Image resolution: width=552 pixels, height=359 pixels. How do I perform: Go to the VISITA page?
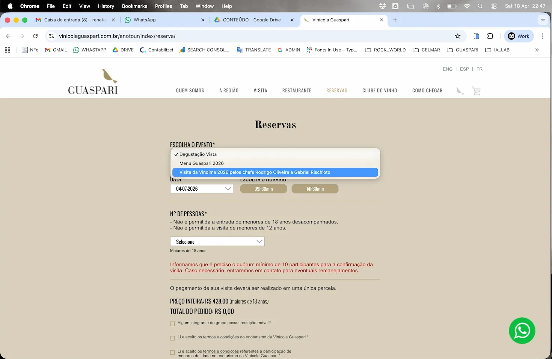click(260, 91)
